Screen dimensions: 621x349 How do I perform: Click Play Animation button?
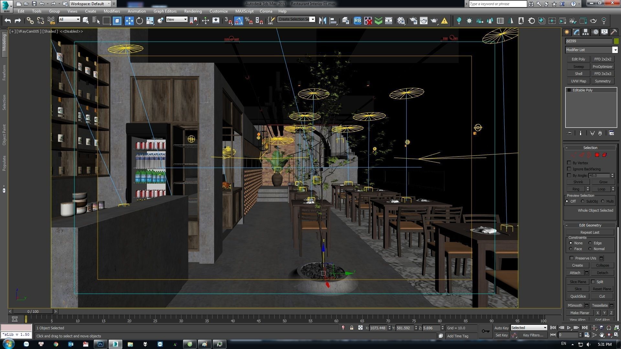coord(569,328)
